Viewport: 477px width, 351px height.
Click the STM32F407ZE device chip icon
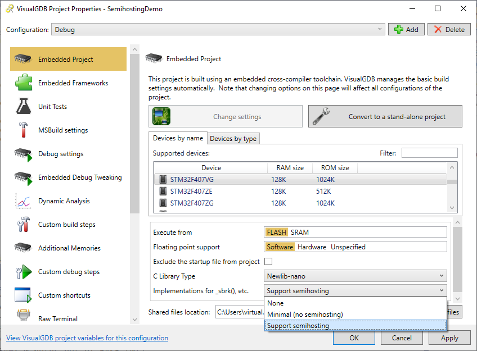(x=163, y=192)
